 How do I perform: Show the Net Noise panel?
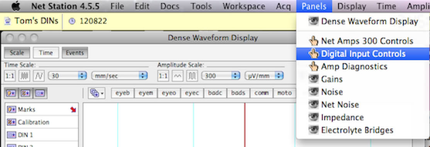click(x=363, y=104)
